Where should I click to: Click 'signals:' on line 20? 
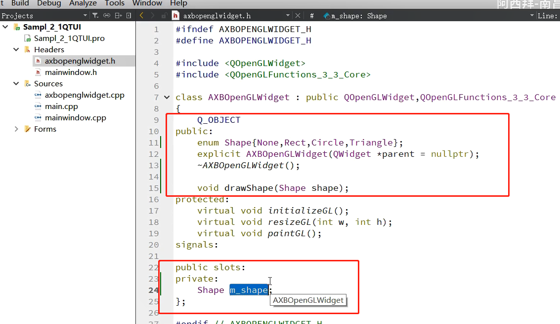(197, 245)
